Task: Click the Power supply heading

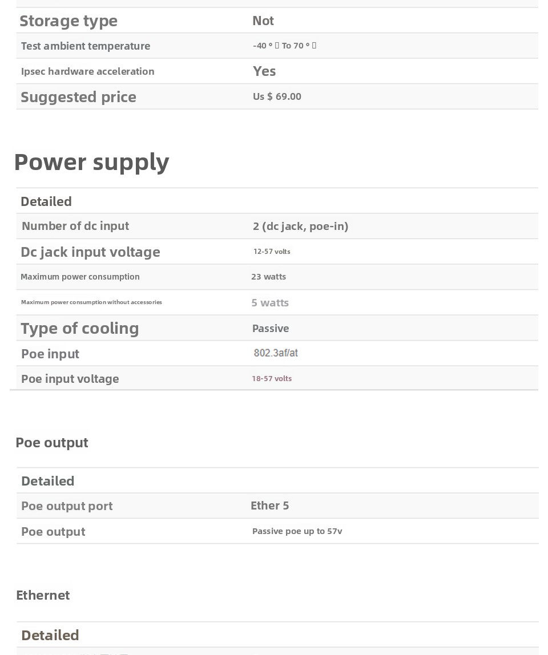Action: point(91,162)
